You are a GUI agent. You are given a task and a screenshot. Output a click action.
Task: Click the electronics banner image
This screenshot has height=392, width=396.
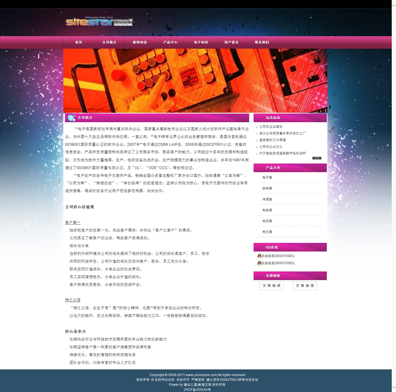[195, 81]
